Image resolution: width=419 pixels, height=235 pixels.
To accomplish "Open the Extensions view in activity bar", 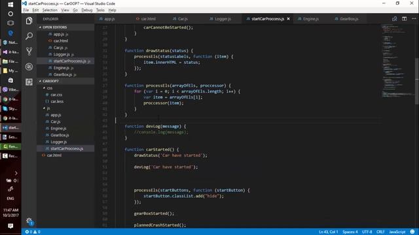I will [x=29, y=82].
